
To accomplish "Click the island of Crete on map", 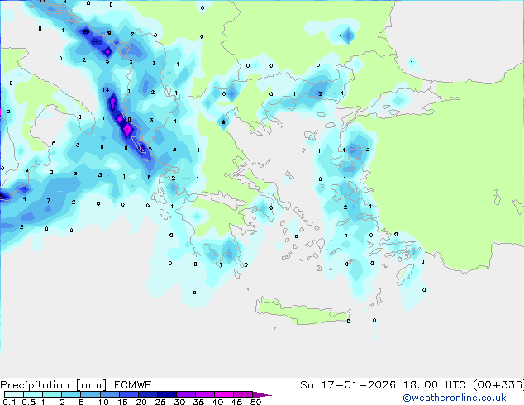I will pyautogui.click(x=302, y=312).
